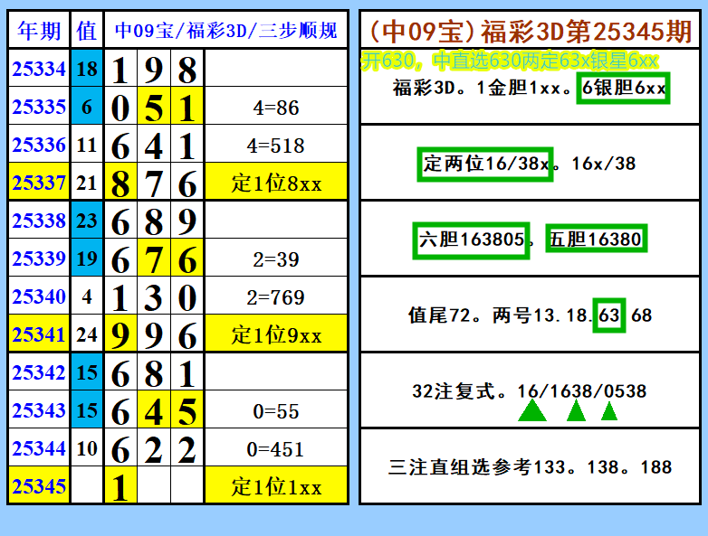Select the yellow 定1位9xx cell
The width and height of the screenshot is (708, 536).
tap(276, 334)
